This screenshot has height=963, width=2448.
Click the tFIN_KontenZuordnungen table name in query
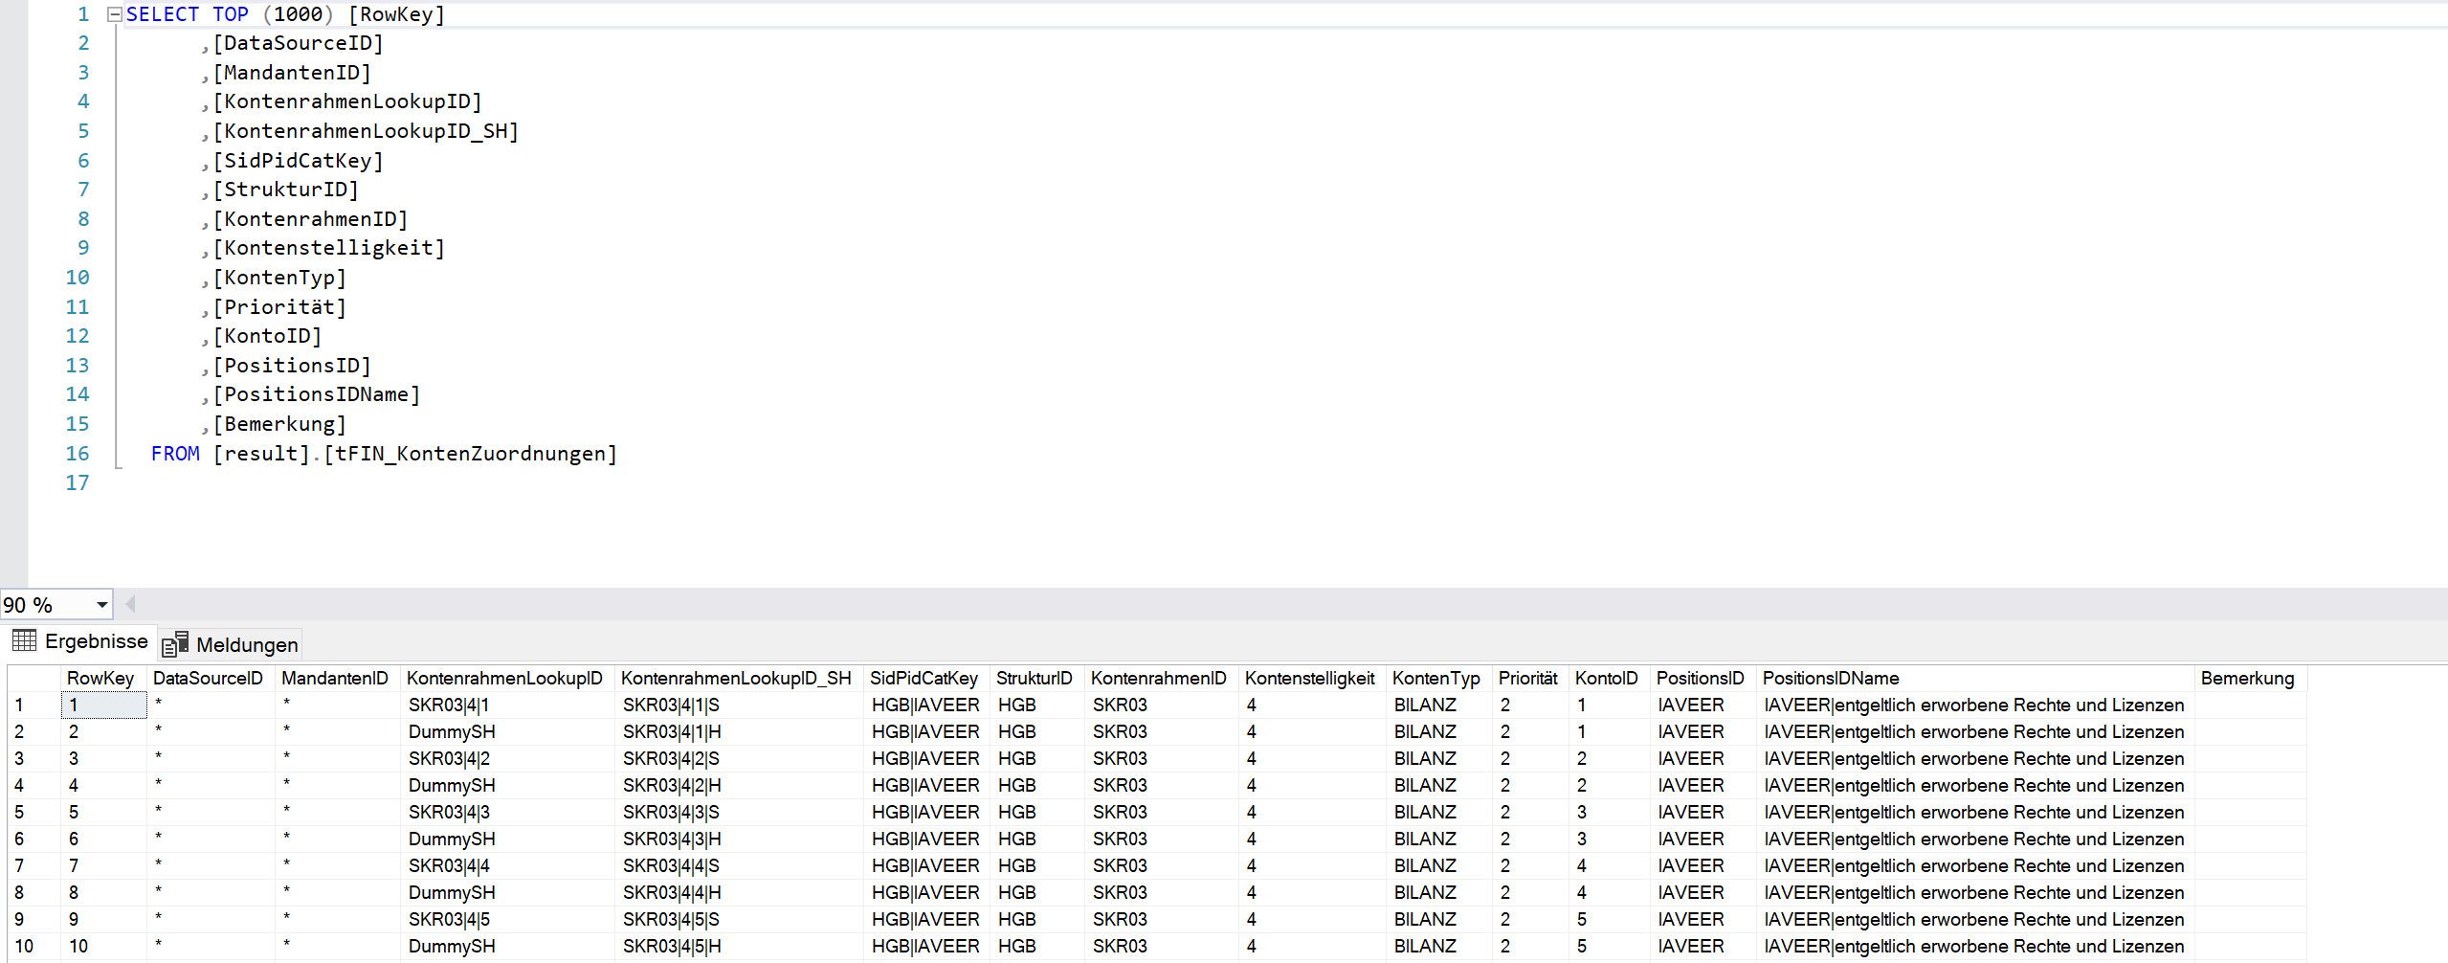(x=470, y=454)
